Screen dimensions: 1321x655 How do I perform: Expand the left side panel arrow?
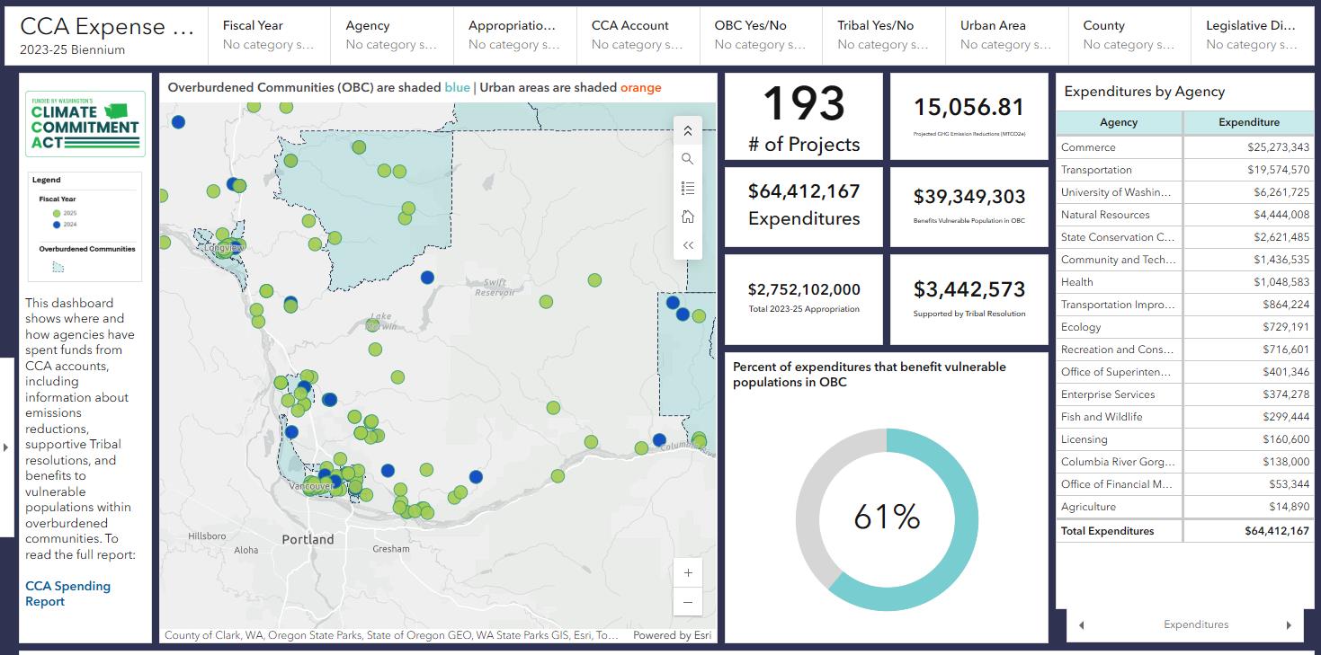pyautogui.click(x=6, y=447)
